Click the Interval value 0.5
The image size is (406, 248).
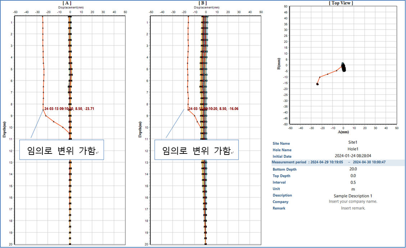click(x=353, y=183)
